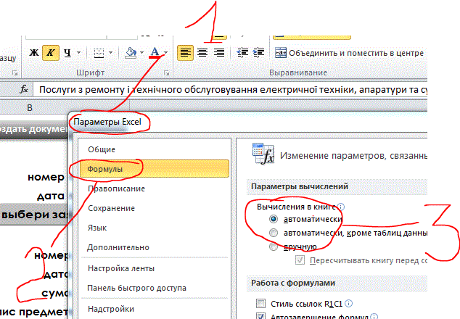Select column B header
This screenshot has width=460, height=319.
pos(30,108)
